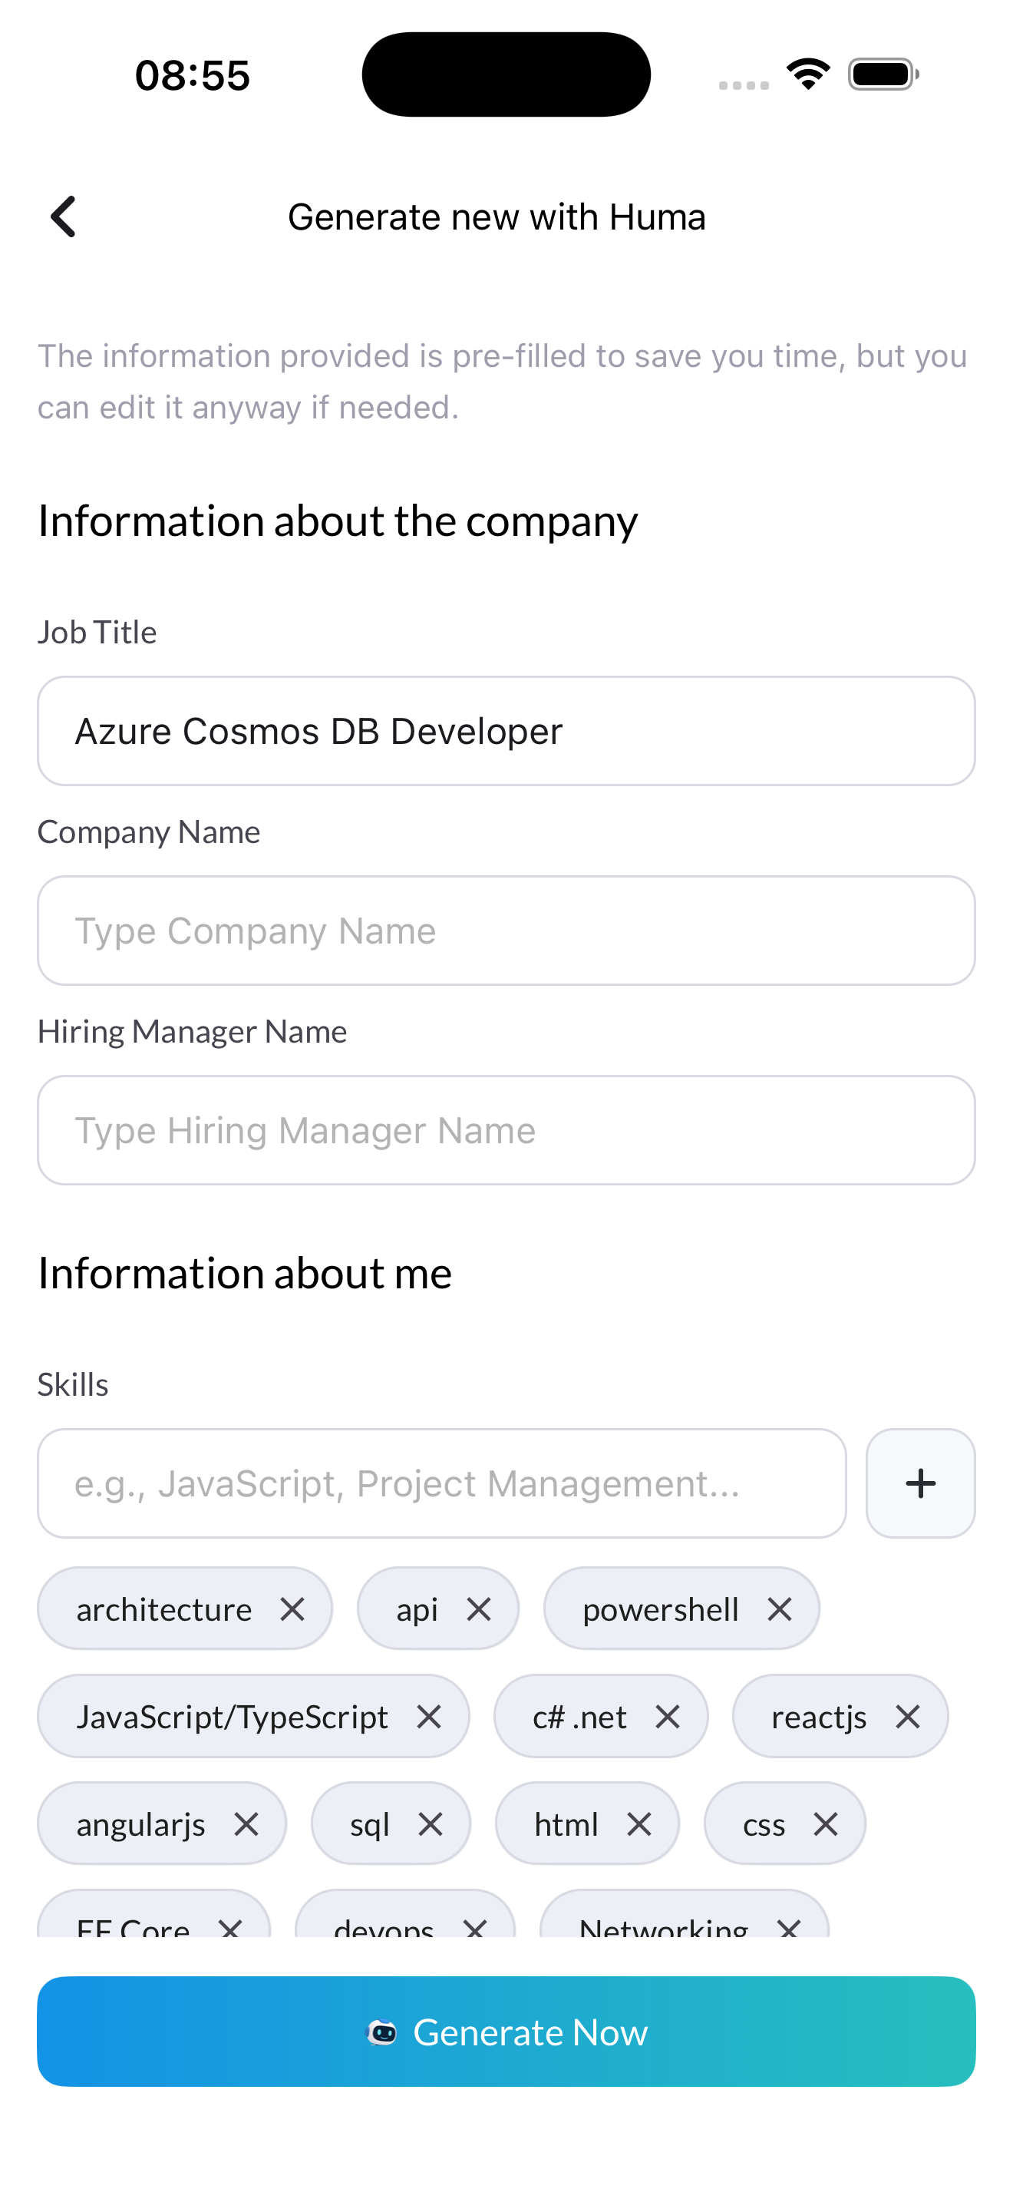Viewport: 1013px width, 2202px height.
Task: Focus the Hiring Manager Name input
Action: coord(506,1130)
